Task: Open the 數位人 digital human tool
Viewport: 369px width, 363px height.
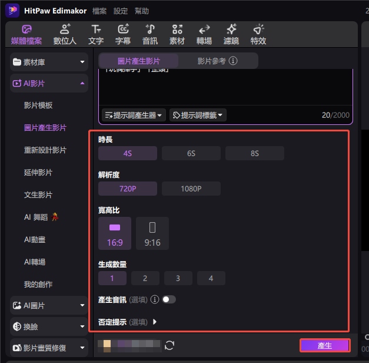Action: (x=65, y=34)
